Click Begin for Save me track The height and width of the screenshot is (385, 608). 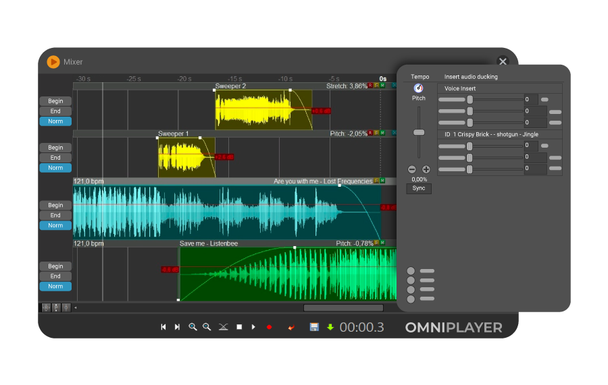point(55,266)
